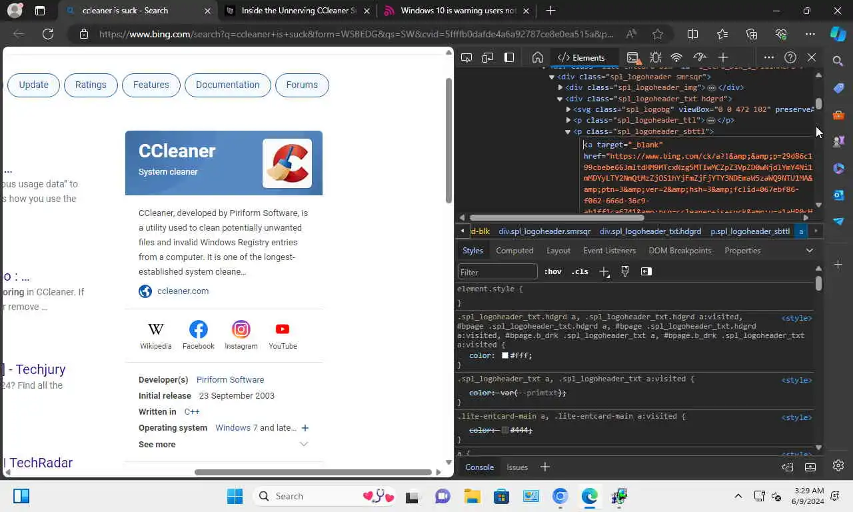
Task: Switch to Issues drawer tab
Action: (x=517, y=467)
